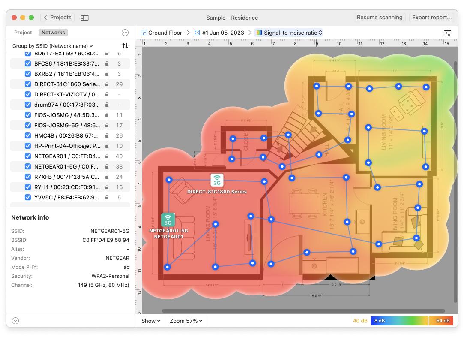
Task: Click the snapshot icon beside #1 Jun 05, 2023
Action: 197,33
